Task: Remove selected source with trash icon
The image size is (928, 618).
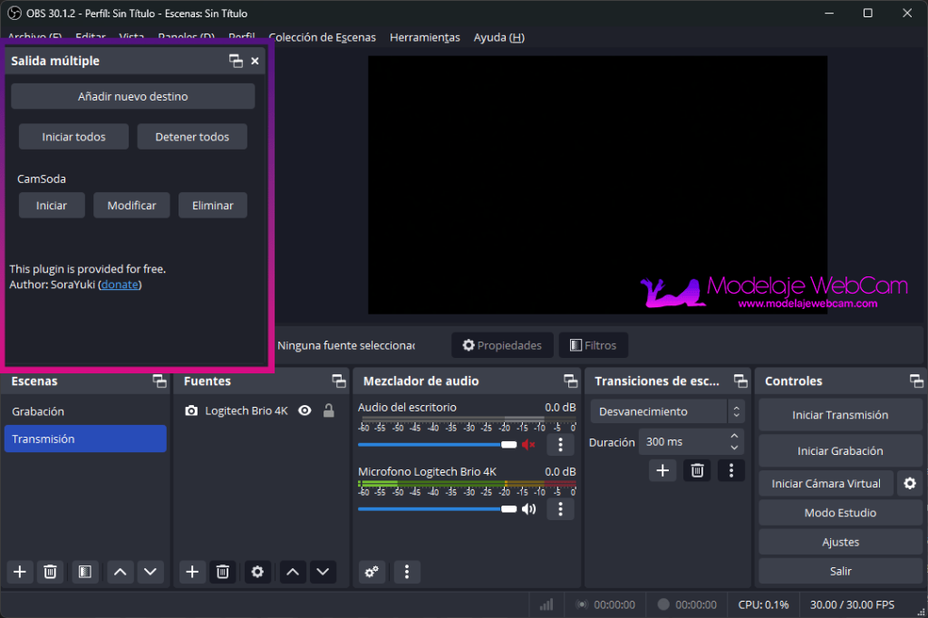Action: coord(223,572)
